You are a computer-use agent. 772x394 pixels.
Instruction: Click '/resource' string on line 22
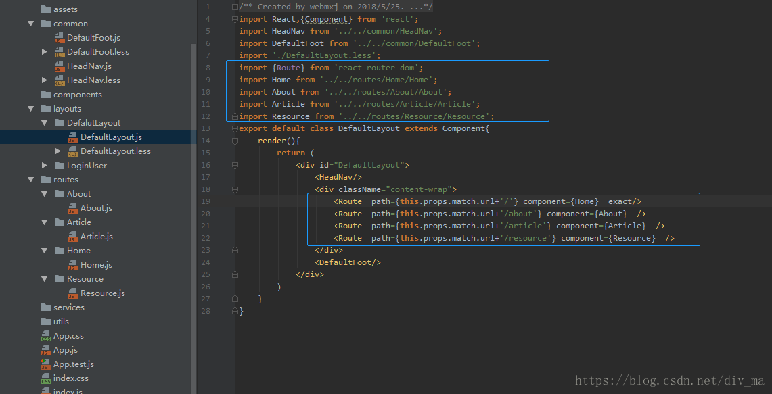point(528,238)
